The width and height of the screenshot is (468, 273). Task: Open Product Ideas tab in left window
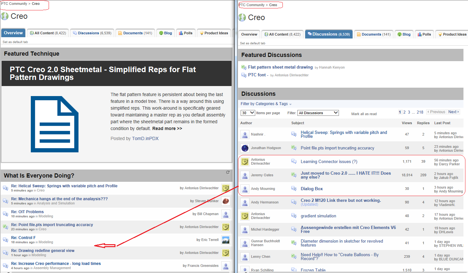click(214, 33)
